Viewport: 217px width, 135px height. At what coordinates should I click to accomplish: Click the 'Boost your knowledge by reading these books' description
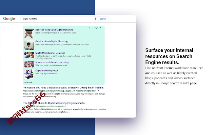point(62,45)
